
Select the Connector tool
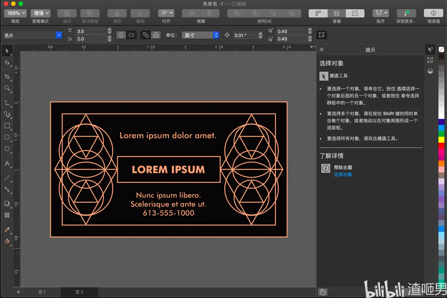tap(7, 190)
